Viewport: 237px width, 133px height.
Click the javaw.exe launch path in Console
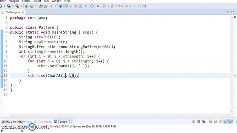[67, 126]
